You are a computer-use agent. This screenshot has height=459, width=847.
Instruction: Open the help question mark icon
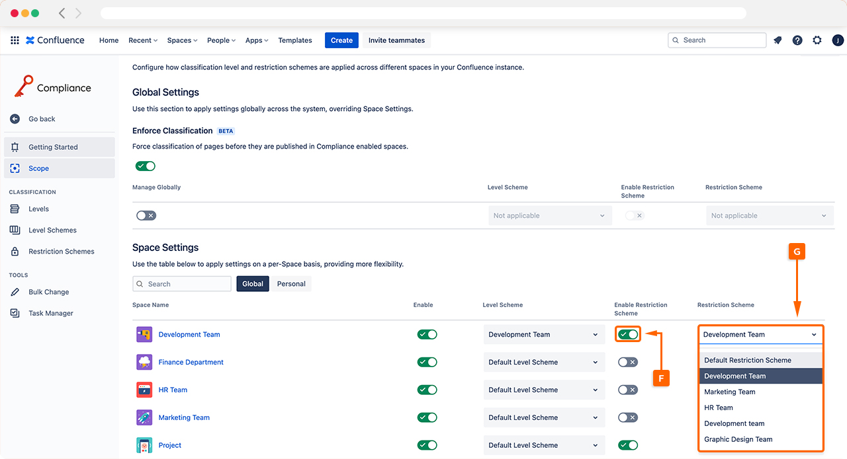pyautogui.click(x=797, y=40)
